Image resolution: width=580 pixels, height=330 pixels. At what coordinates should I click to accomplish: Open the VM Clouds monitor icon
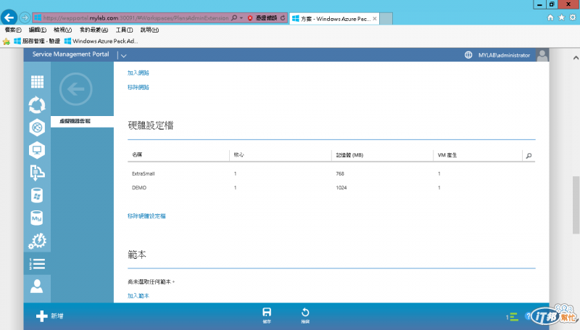point(37,150)
